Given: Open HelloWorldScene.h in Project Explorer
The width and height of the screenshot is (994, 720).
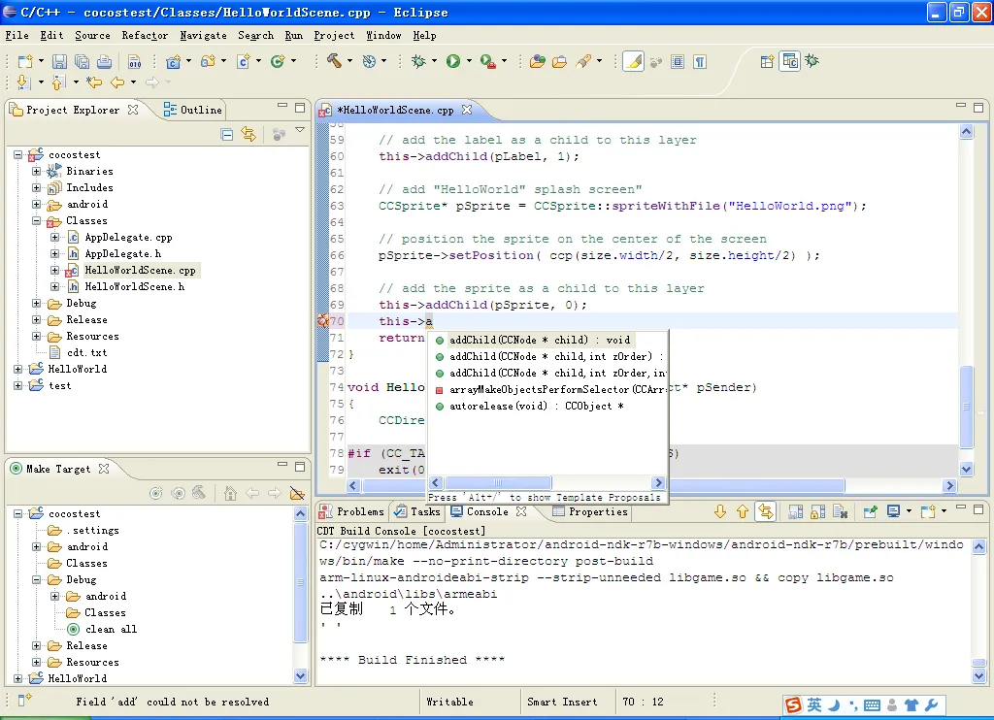Looking at the screenshot, I should (134, 286).
